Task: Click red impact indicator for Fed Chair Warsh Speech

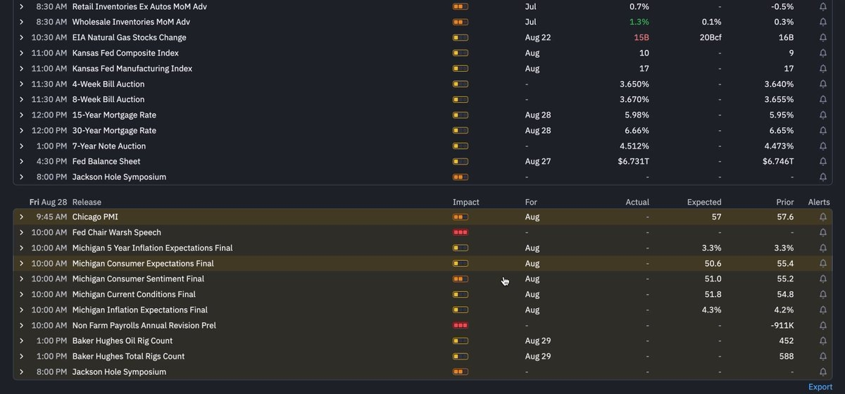Action: point(461,232)
